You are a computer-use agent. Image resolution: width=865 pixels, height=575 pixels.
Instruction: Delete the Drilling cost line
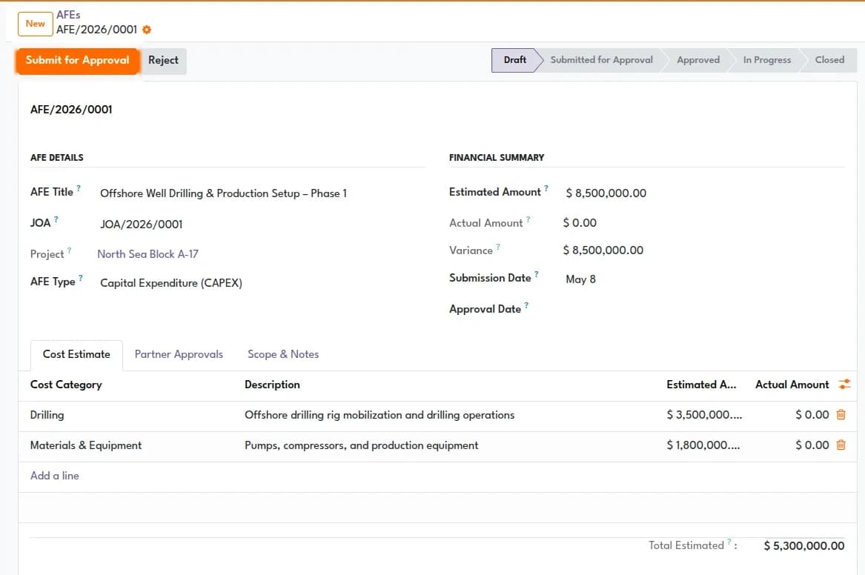pos(841,414)
